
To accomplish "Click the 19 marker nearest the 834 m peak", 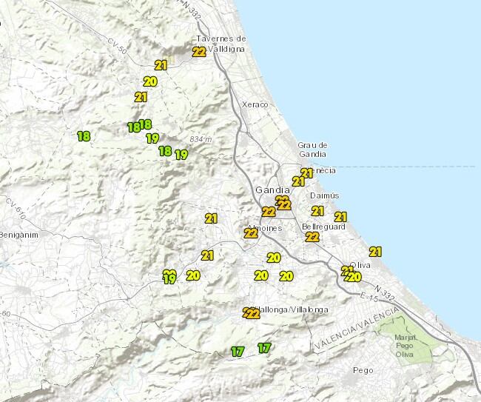I will pos(181,155).
